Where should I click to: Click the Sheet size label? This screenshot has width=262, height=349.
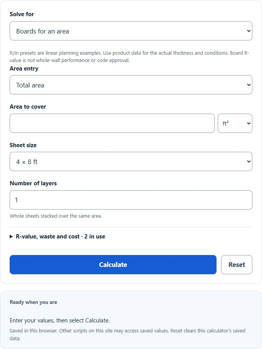click(x=23, y=145)
